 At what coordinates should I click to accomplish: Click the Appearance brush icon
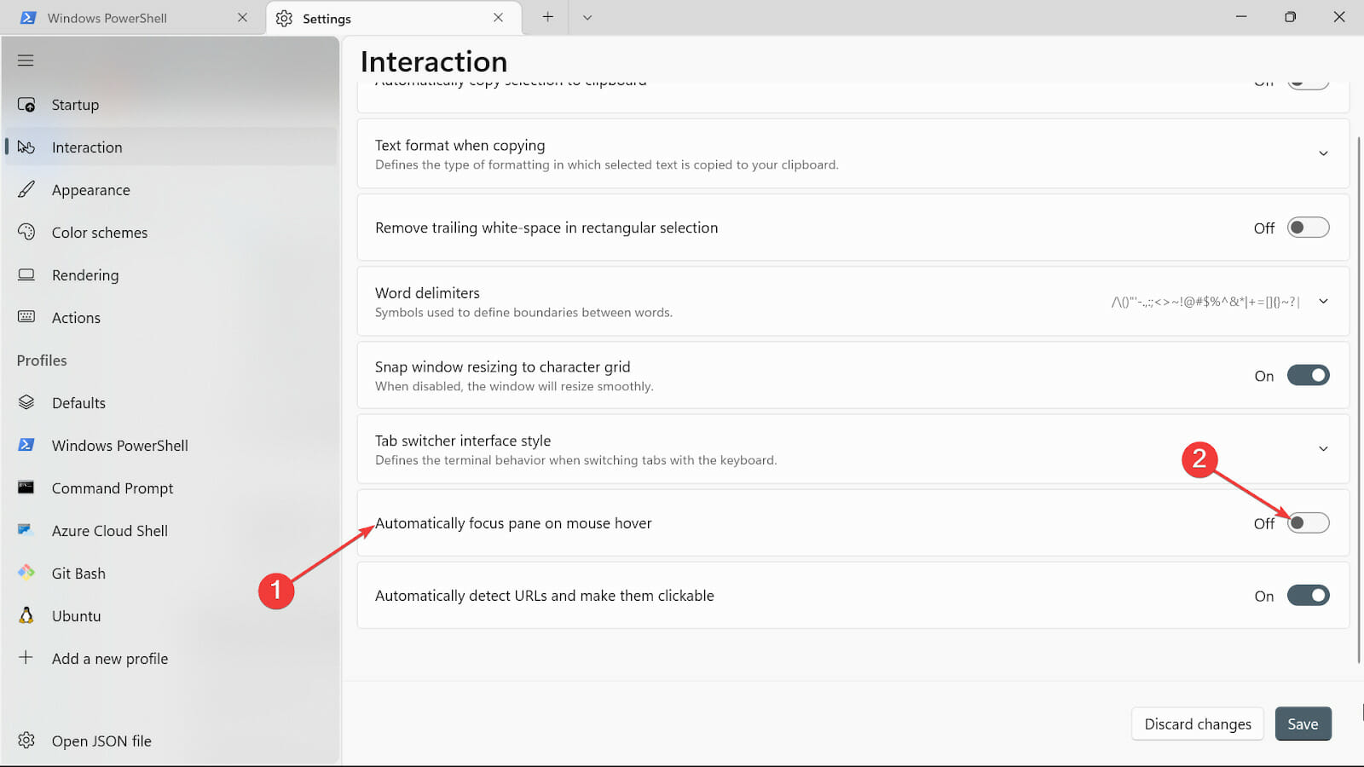(x=26, y=189)
